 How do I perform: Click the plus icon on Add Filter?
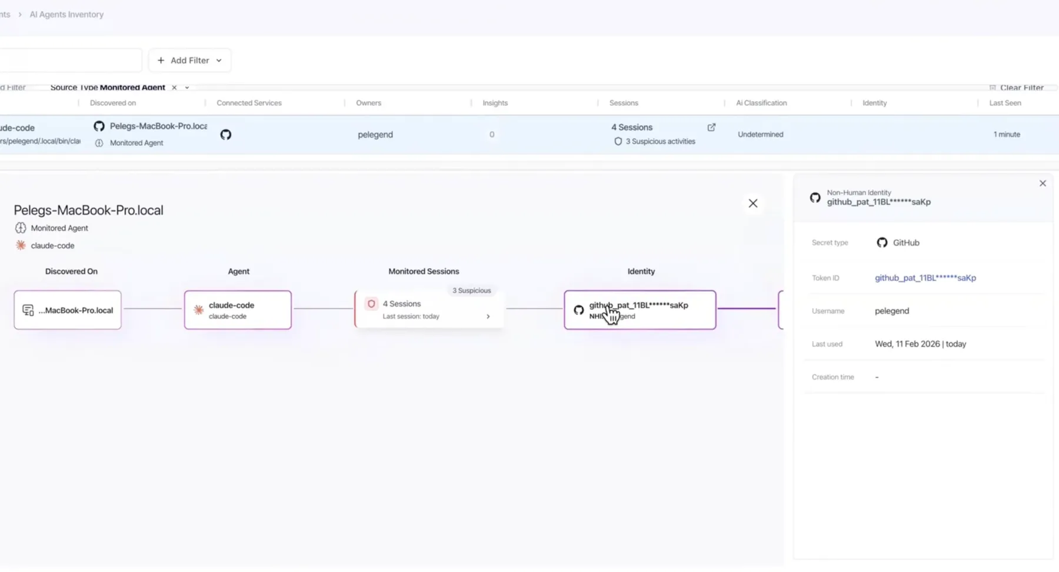click(161, 61)
